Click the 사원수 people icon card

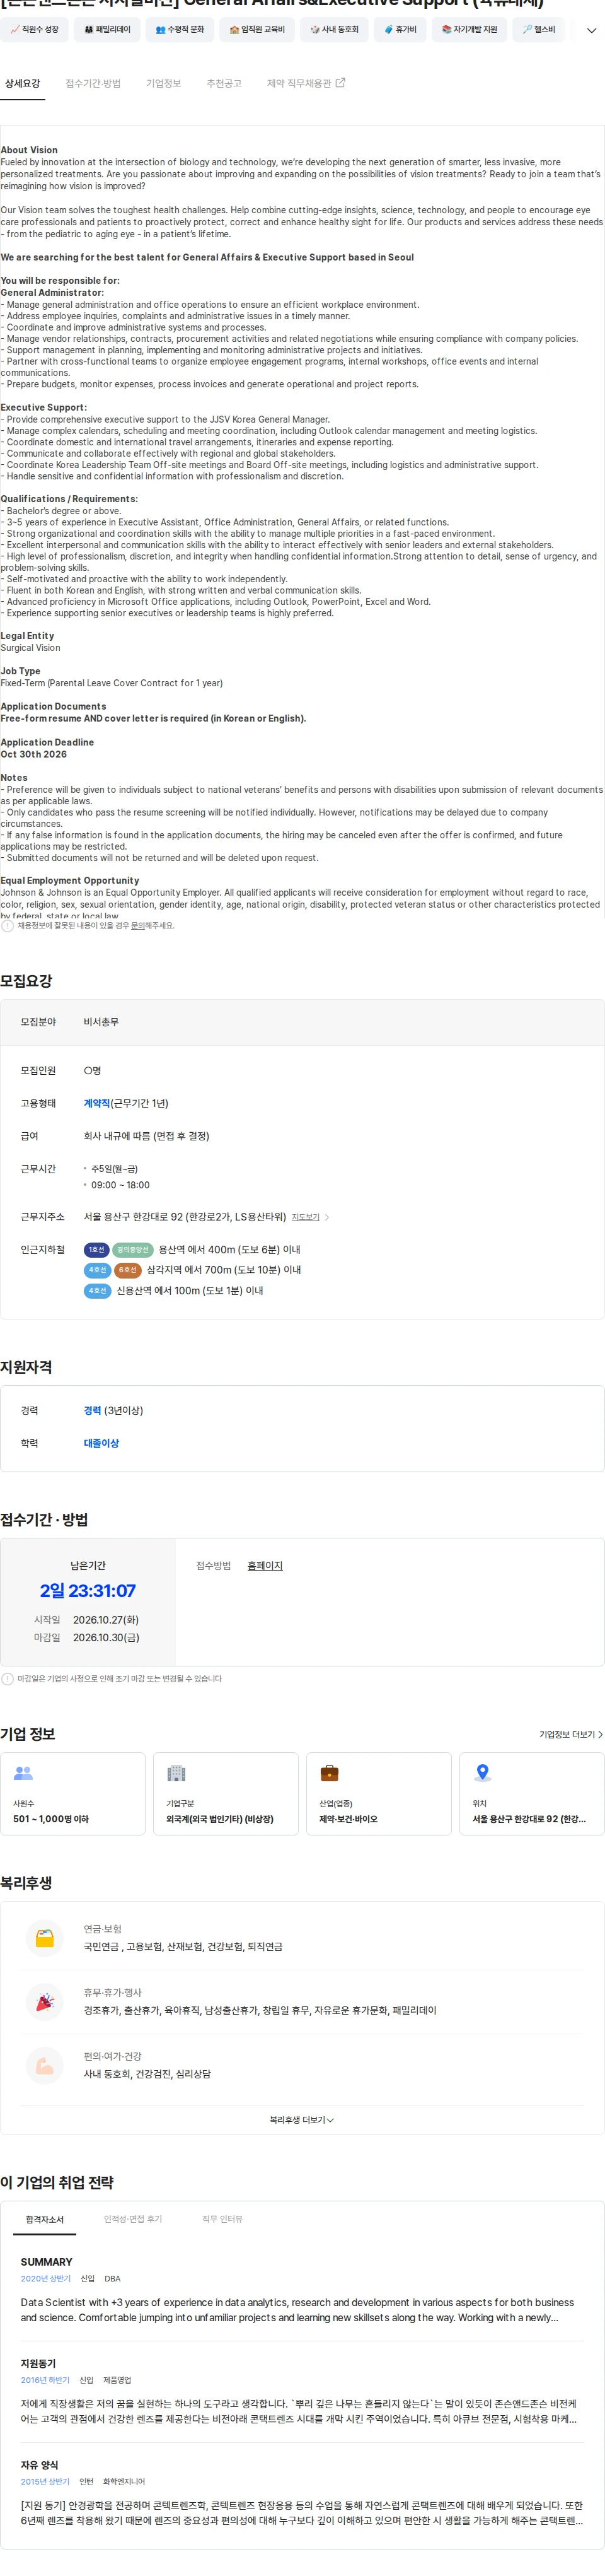pos(73,1794)
